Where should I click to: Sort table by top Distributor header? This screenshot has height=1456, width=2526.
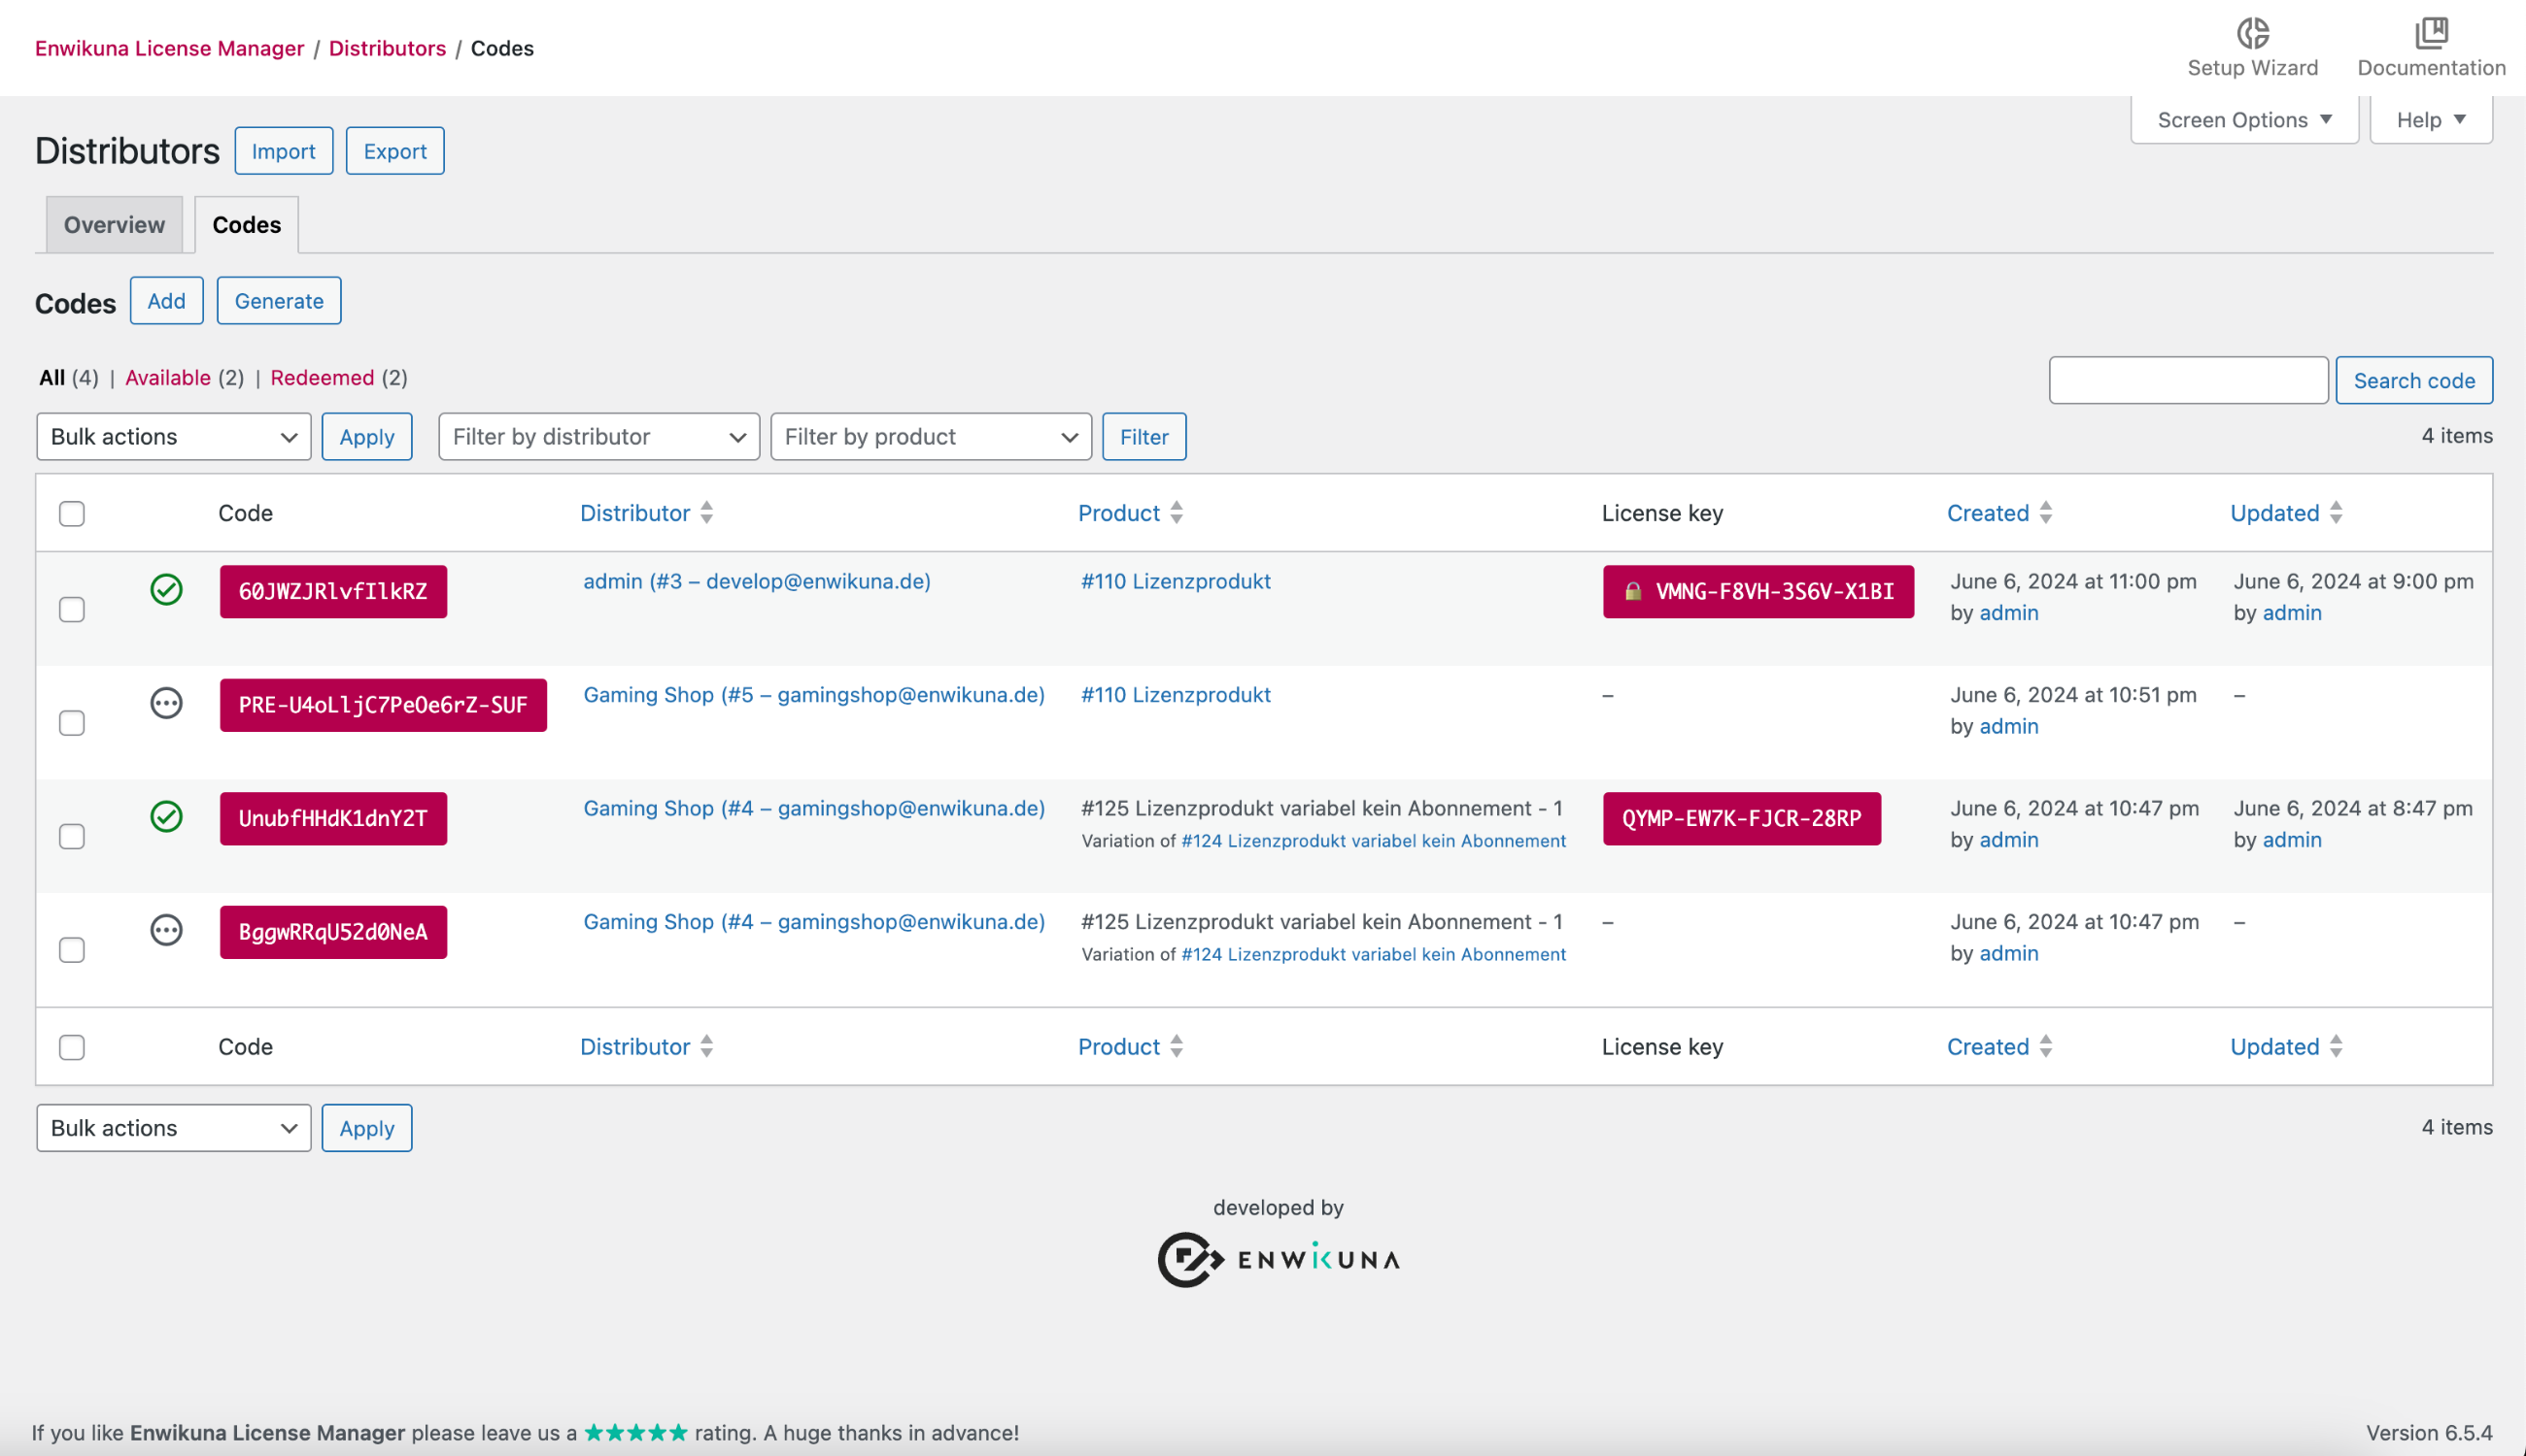(635, 513)
